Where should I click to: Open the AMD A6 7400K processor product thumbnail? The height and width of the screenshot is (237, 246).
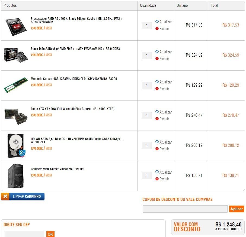pyautogui.click(x=16, y=27)
